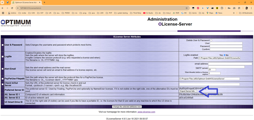Expand the Third-Party bookmark folder

pyautogui.click(x=136, y=13)
